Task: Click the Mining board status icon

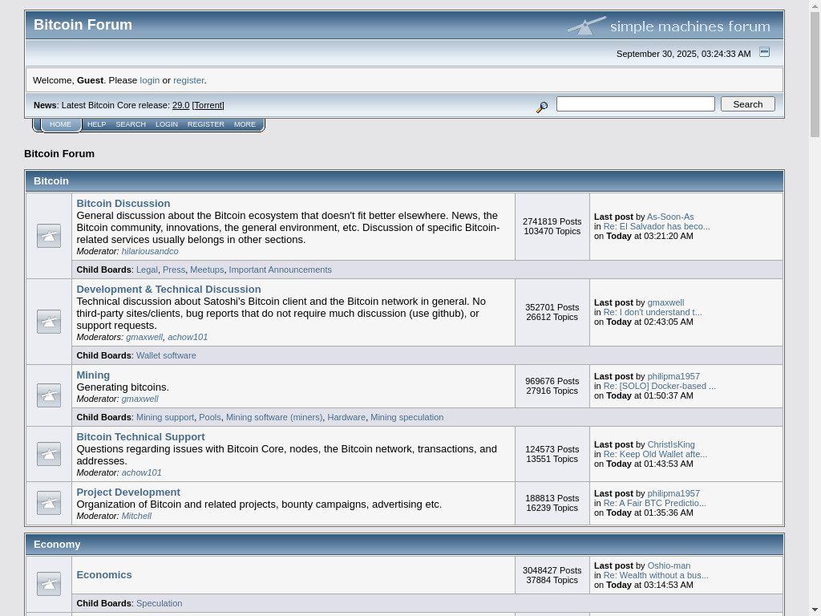Action: [49, 395]
